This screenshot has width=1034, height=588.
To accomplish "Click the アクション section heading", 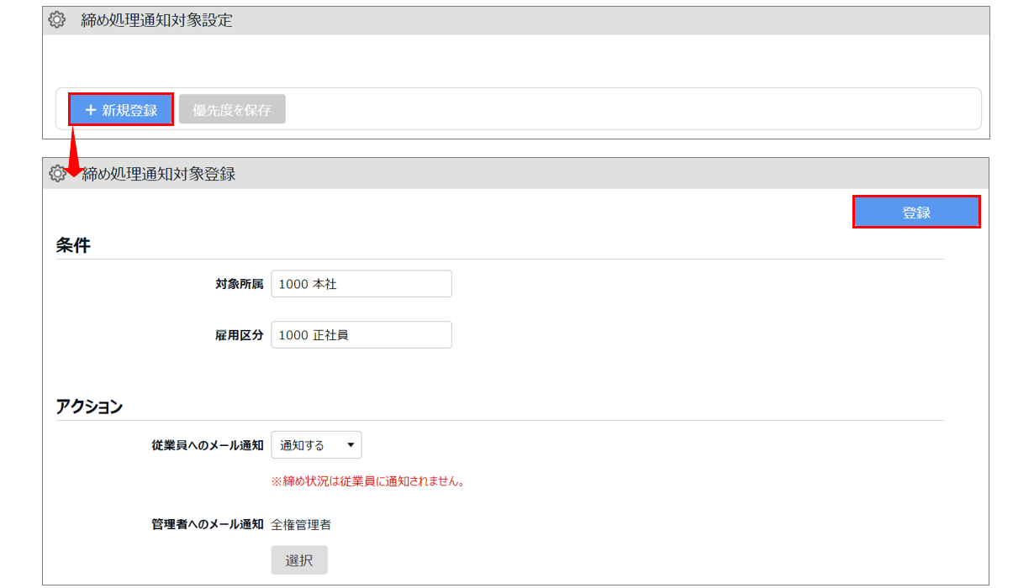I will pos(89,407).
